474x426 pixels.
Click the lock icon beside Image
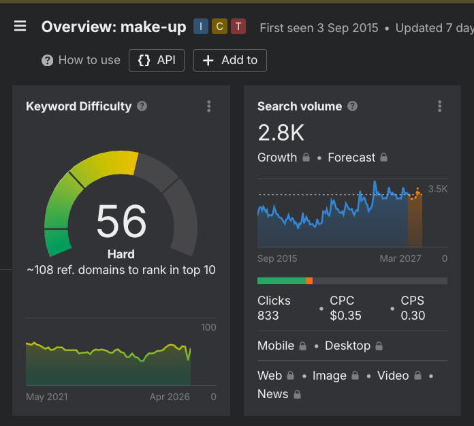355,376
